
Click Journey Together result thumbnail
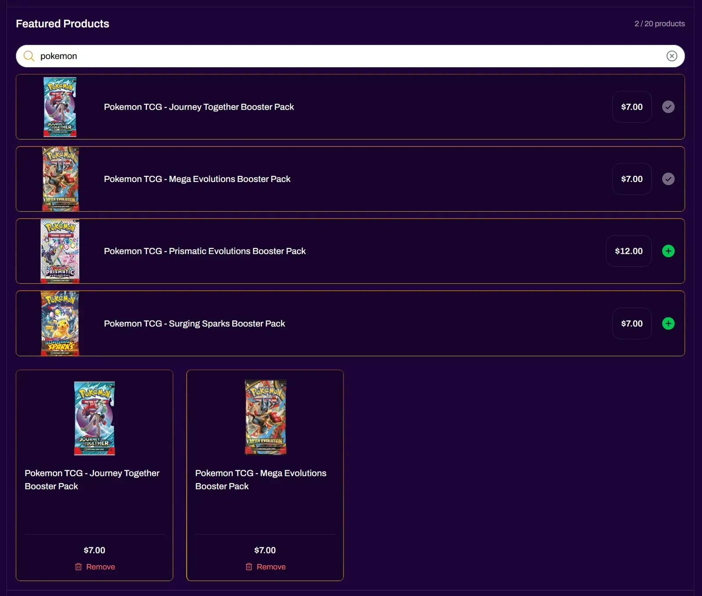tap(60, 107)
